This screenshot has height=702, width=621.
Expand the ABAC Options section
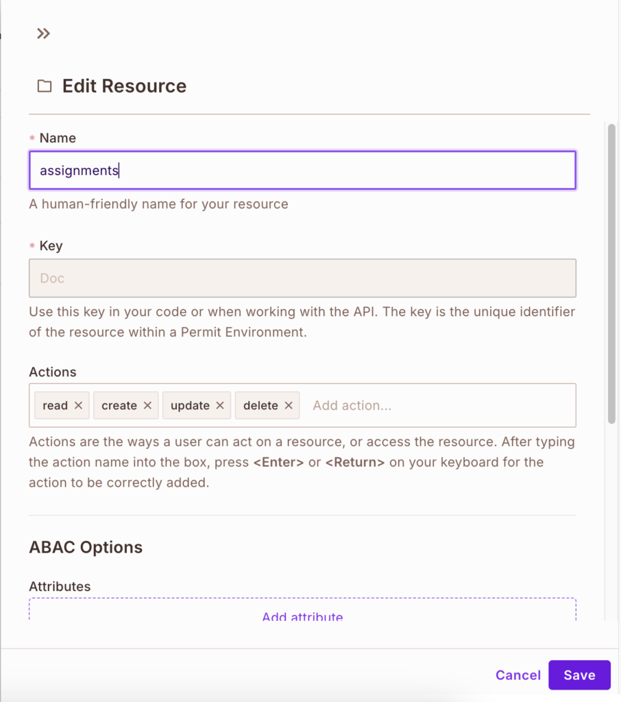(86, 547)
